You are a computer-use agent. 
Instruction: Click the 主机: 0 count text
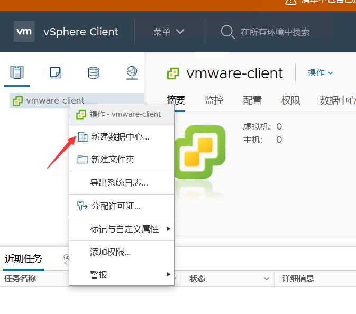click(262, 140)
